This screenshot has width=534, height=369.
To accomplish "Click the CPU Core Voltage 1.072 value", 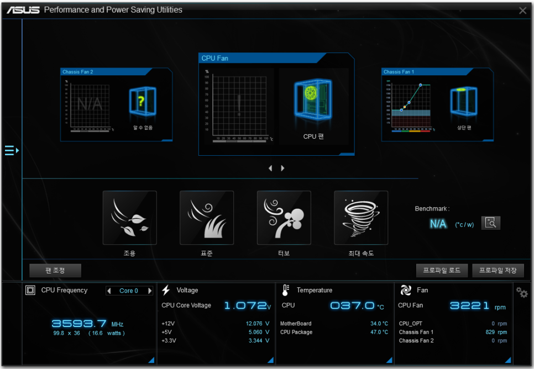I will [248, 305].
